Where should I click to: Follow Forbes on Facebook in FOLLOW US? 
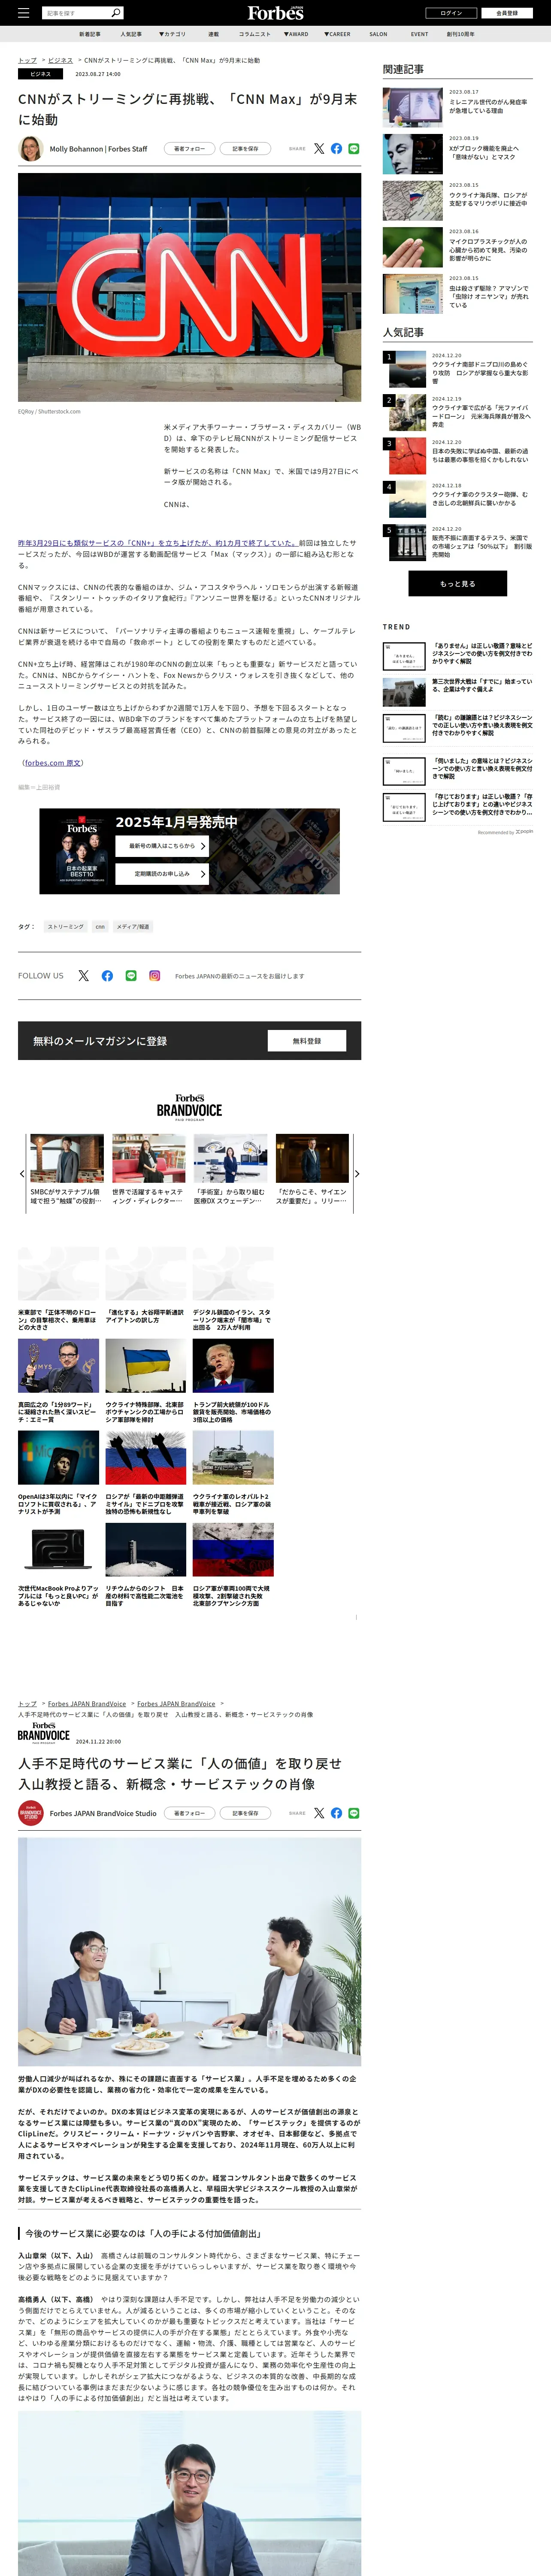tap(107, 976)
